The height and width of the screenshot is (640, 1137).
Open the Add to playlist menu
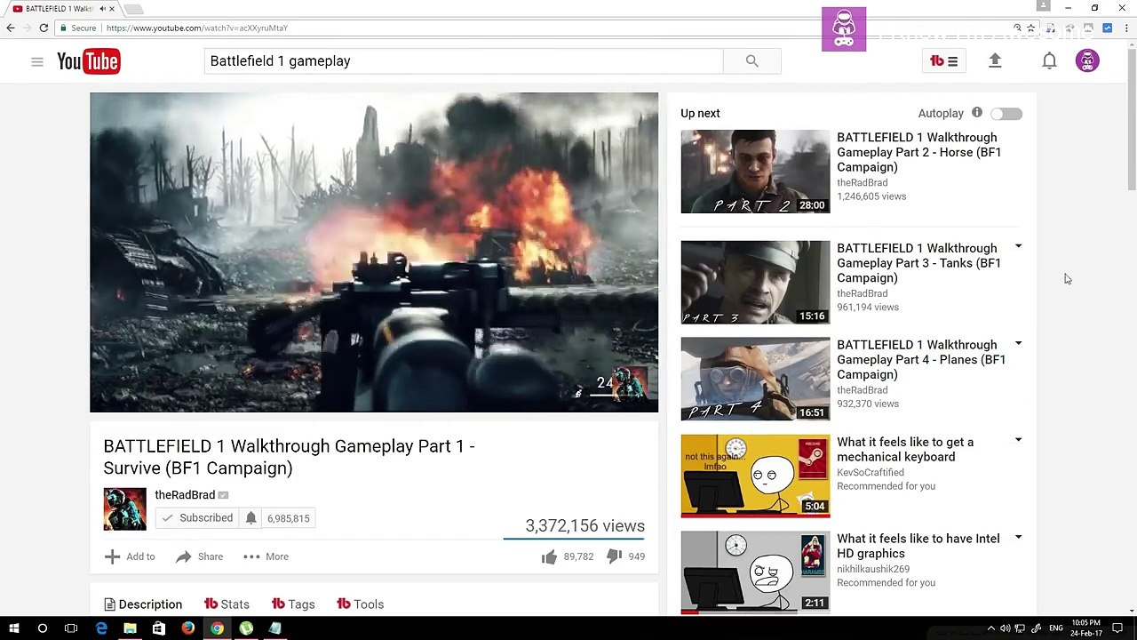pyautogui.click(x=130, y=556)
